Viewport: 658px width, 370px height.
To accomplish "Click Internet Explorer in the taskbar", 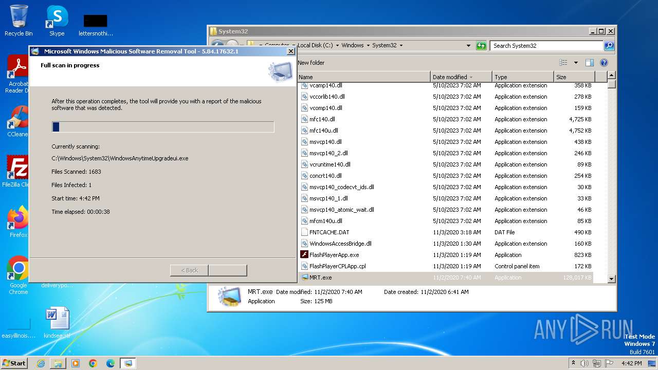I will click(x=41, y=363).
